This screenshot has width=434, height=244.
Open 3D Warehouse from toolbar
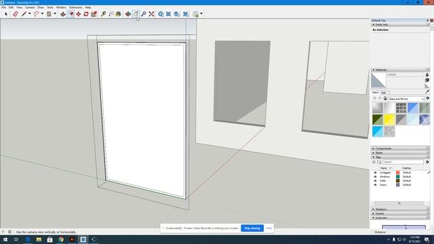(x=161, y=14)
